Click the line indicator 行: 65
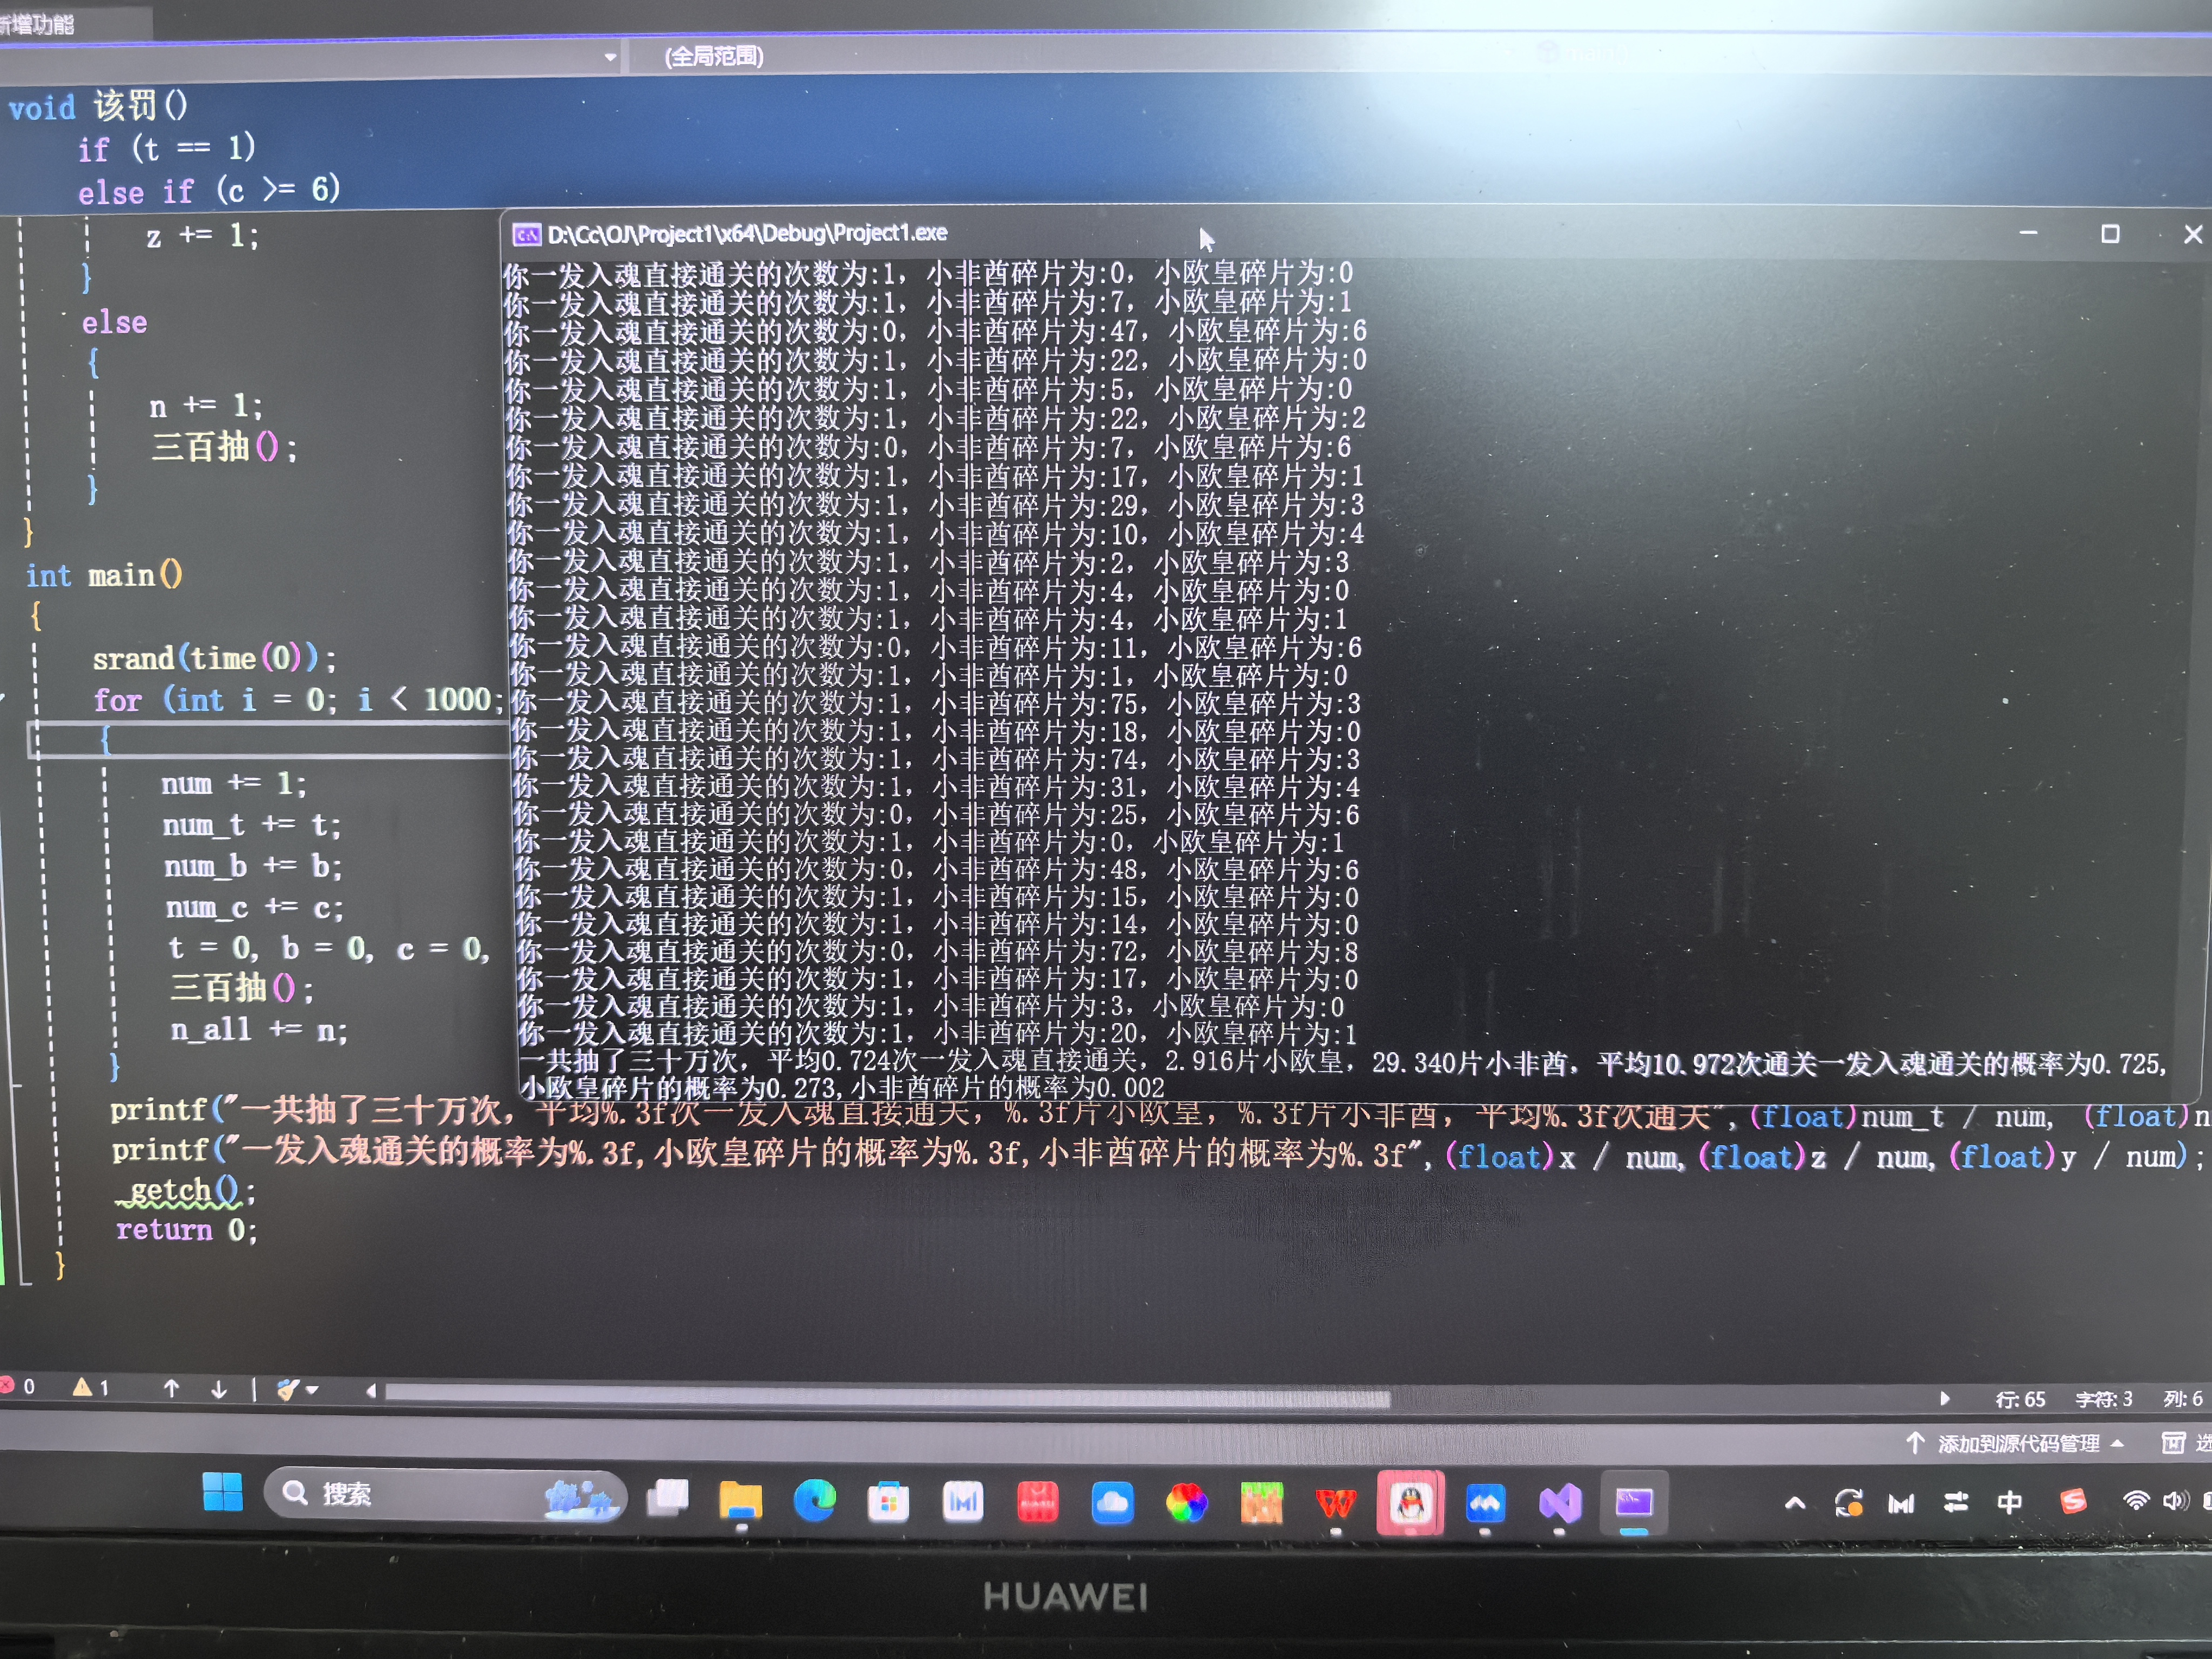 coord(2020,1399)
